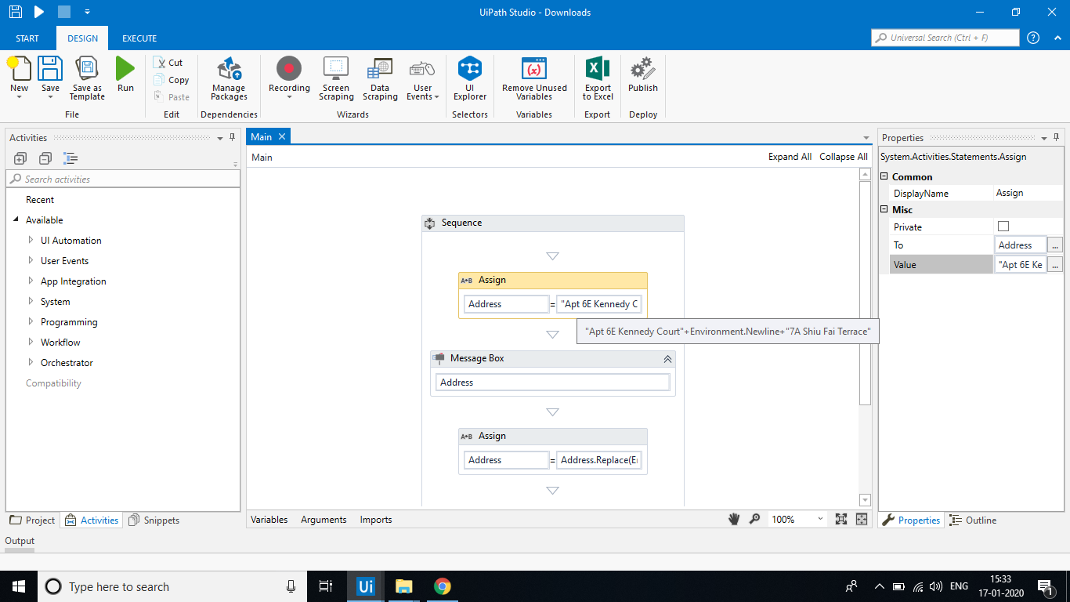Screen dimensions: 1070x602
Task: Toggle the pin on the Activities panel
Action: click(232, 137)
